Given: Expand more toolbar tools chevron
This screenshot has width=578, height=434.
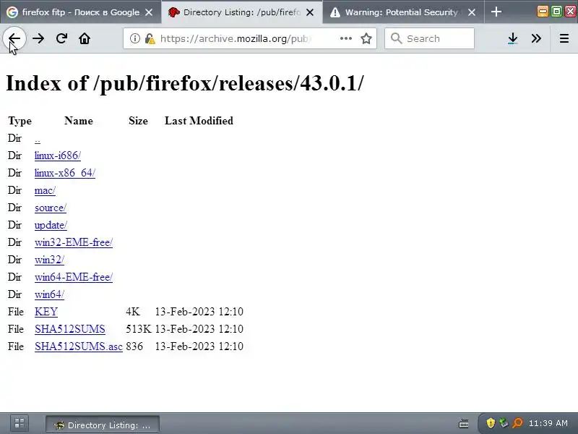Looking at the screenshot, I should point(536,38).
